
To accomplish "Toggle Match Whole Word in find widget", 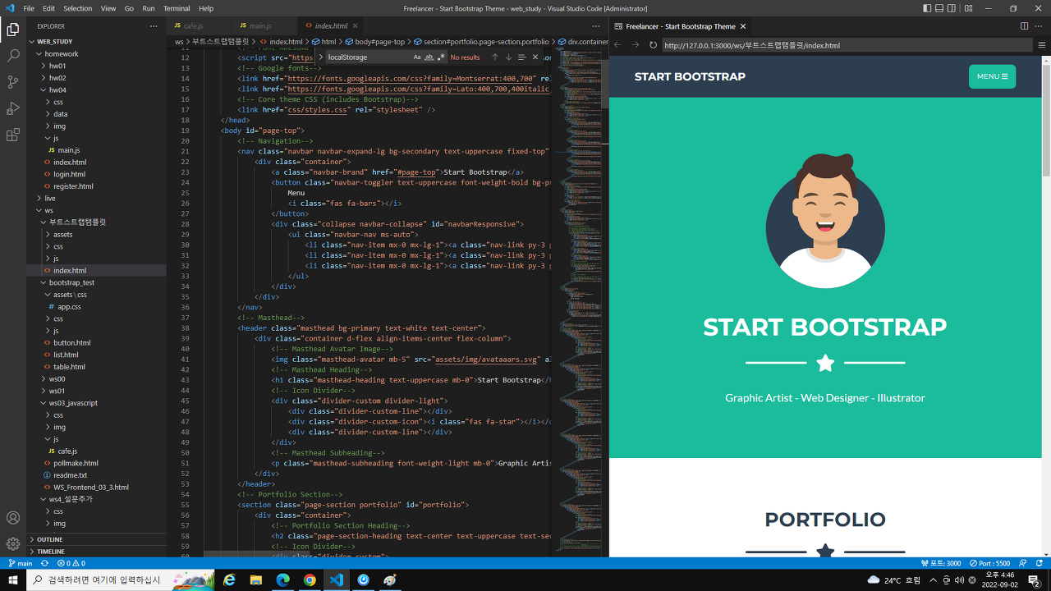I will [x=429, y=57].
